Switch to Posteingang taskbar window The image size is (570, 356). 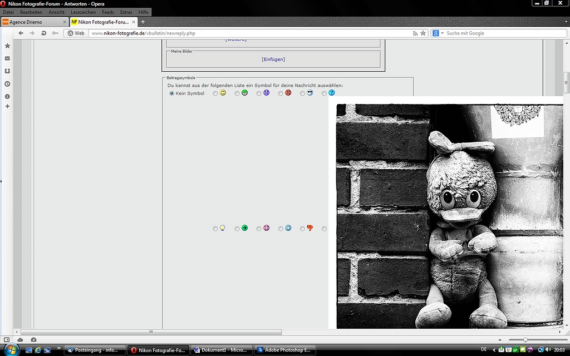click(95, 350)
